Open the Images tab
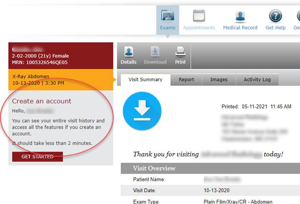 219,79
